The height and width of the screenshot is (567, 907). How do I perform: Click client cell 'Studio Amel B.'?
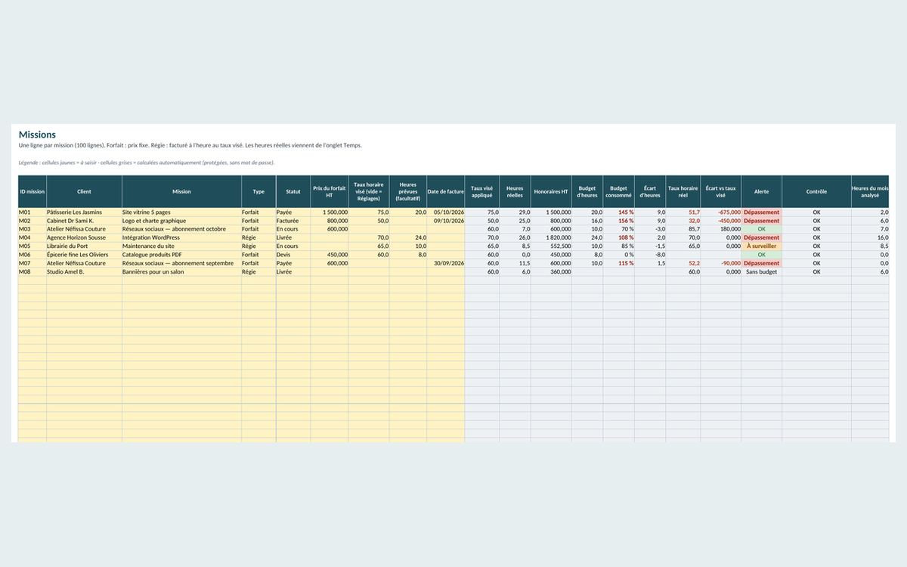84,271
